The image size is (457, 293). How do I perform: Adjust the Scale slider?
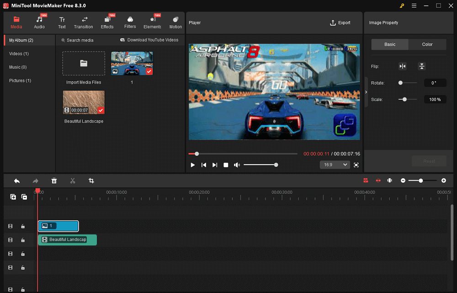coord(408,99)
